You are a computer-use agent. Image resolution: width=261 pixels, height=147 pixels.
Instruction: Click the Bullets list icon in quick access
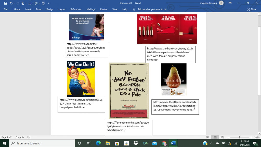(30, 3)
